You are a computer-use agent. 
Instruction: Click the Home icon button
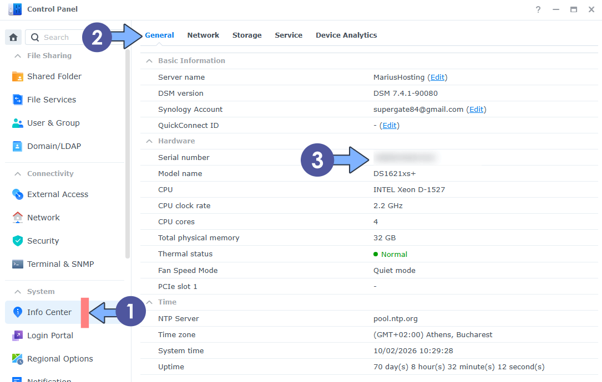coord(13,37)
